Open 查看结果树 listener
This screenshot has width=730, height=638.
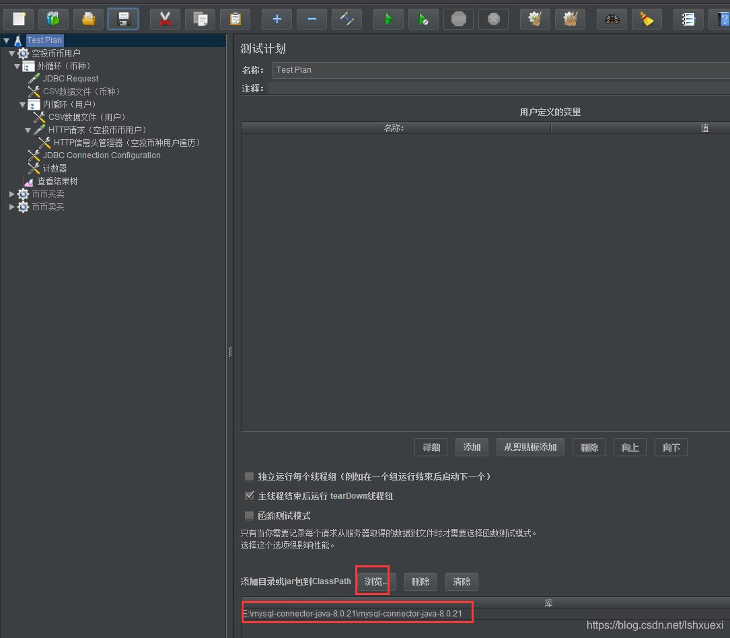coord(57,181)
